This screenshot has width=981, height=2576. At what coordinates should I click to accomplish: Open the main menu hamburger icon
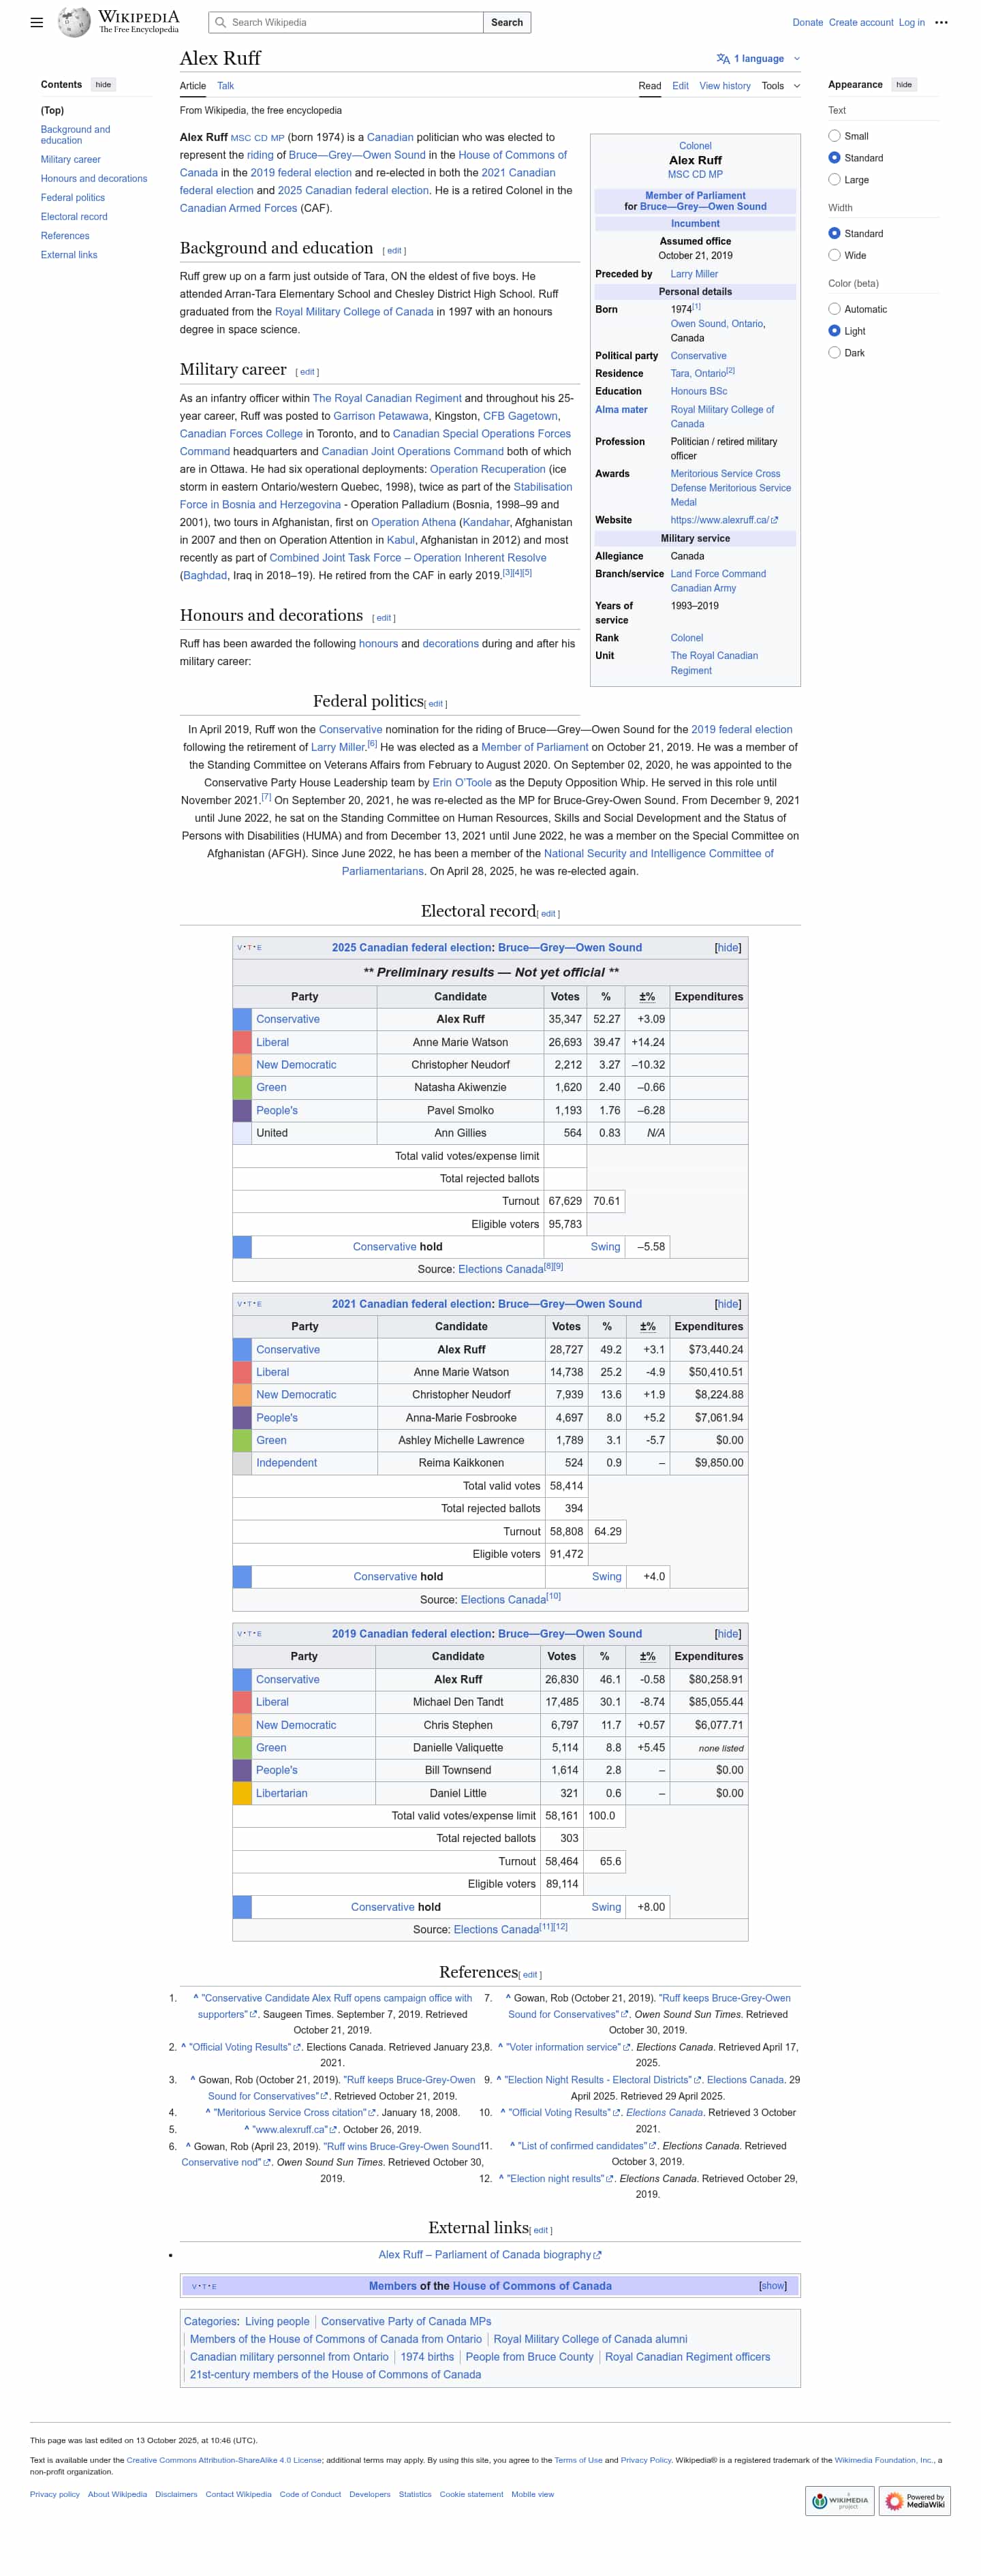(37, 22)
